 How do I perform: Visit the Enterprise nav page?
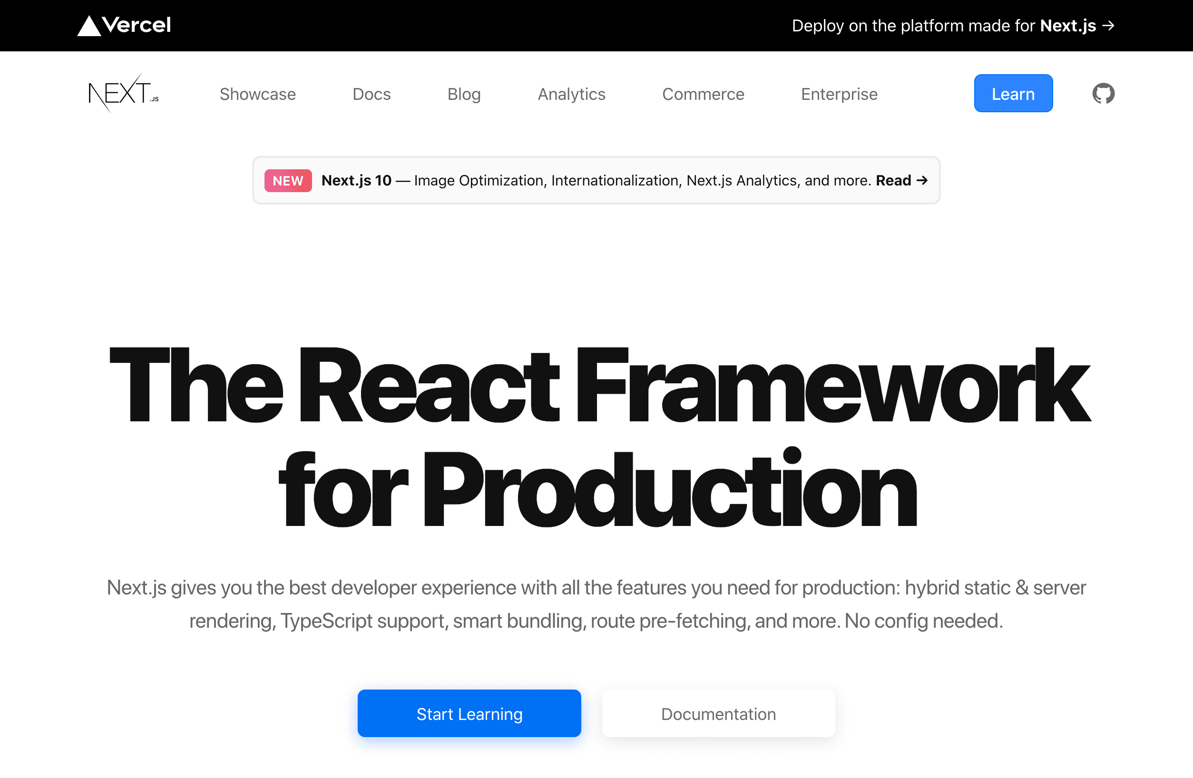click(839, 94)
